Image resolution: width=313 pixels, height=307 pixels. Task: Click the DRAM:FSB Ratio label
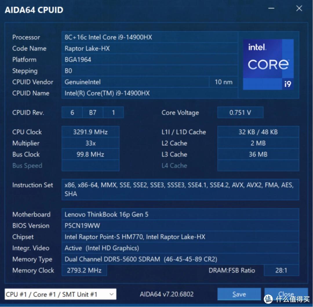tap(232, 270)
